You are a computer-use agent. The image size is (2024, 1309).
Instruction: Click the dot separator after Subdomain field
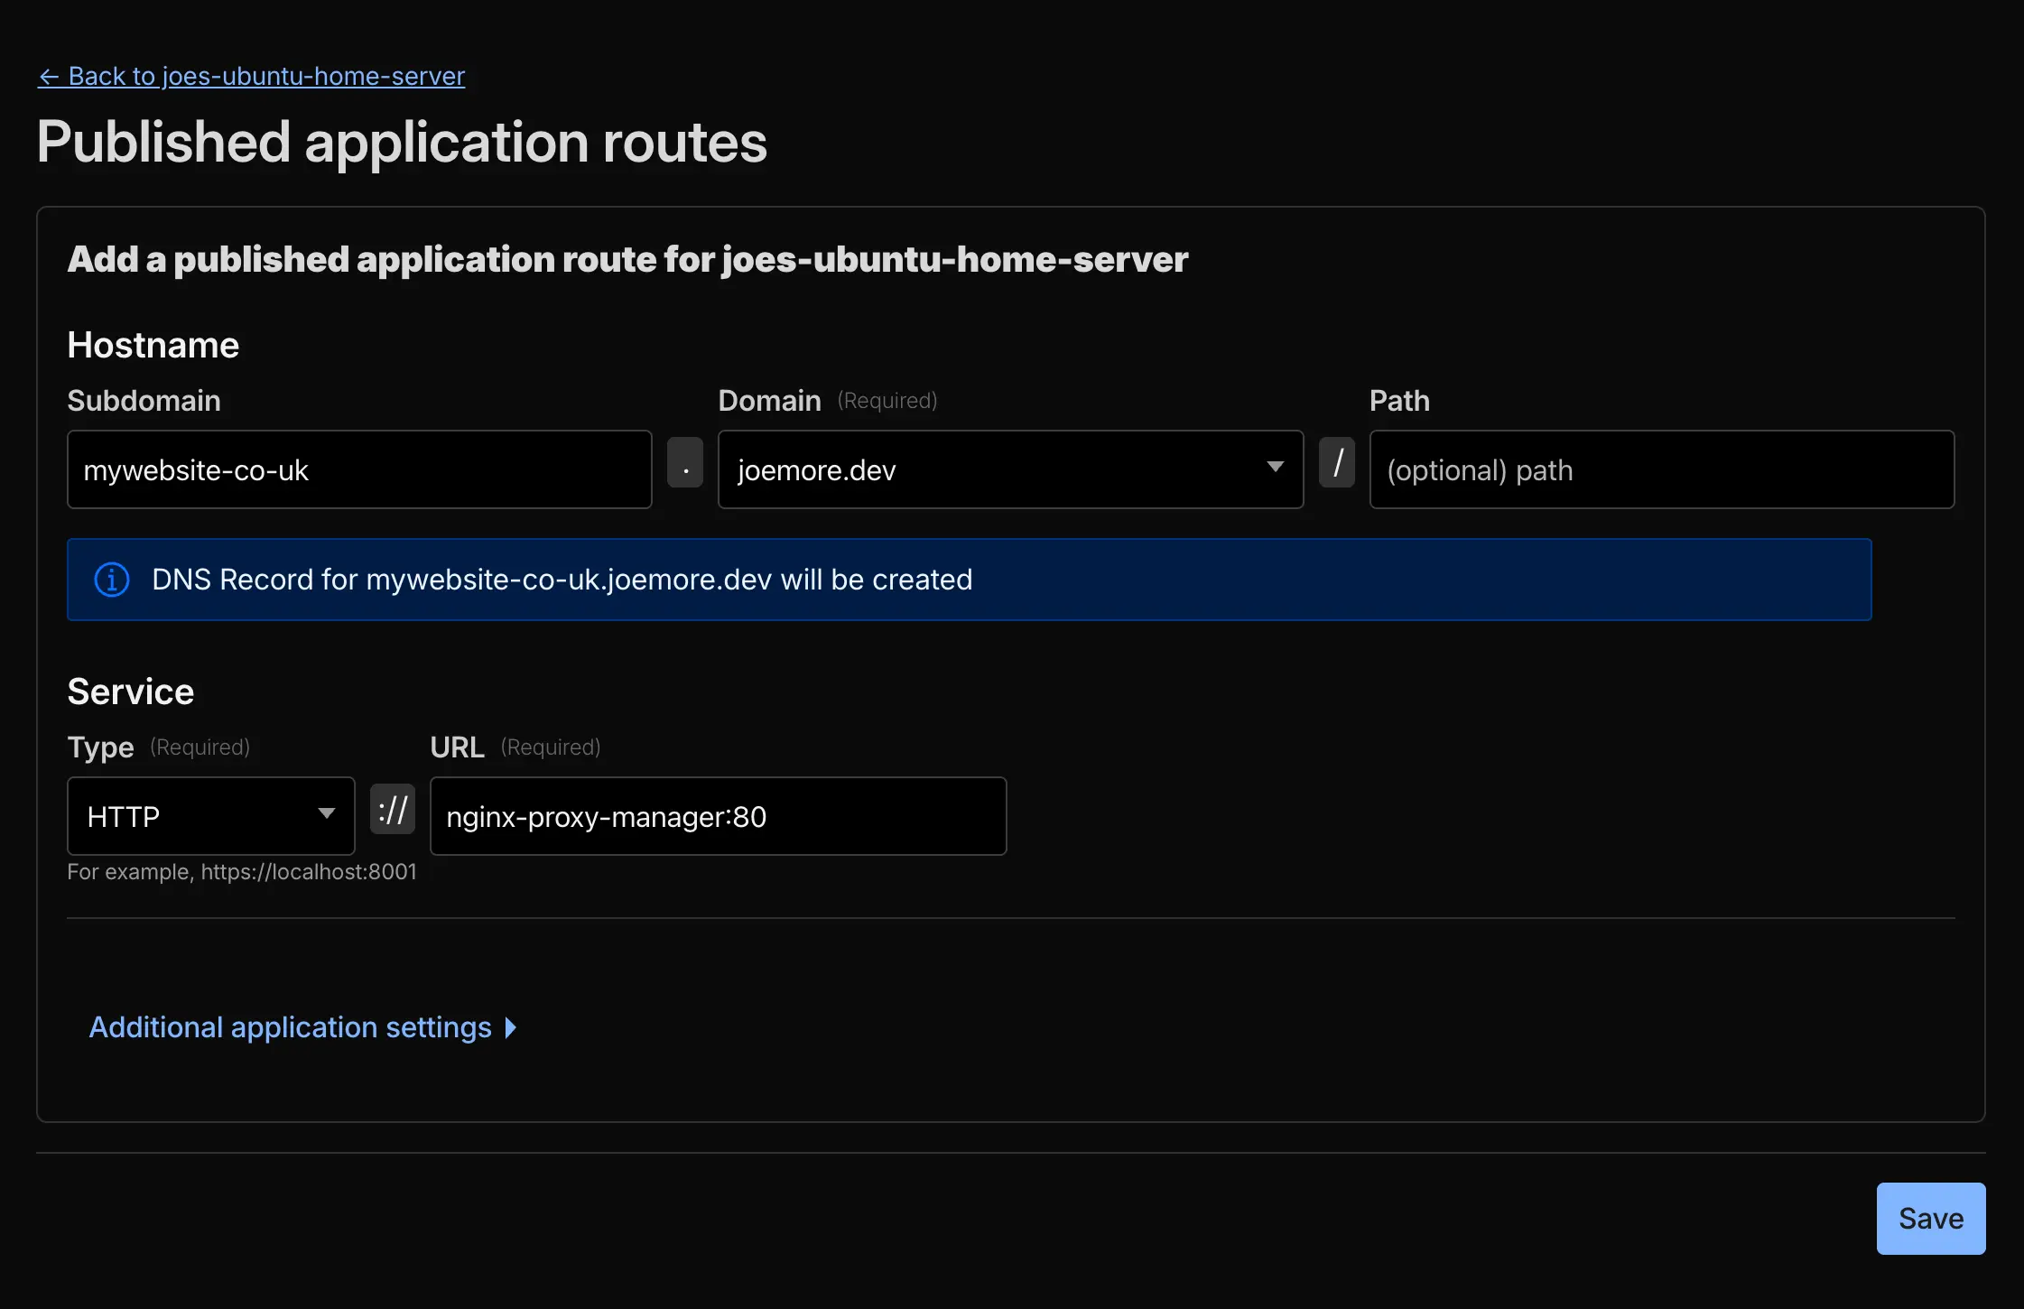point(685,462)
